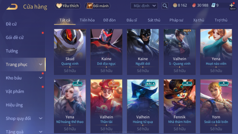The image size is (238, 134).
Task: Select the Kaine Người dơi skin card
Action: [x=143, y=52]
